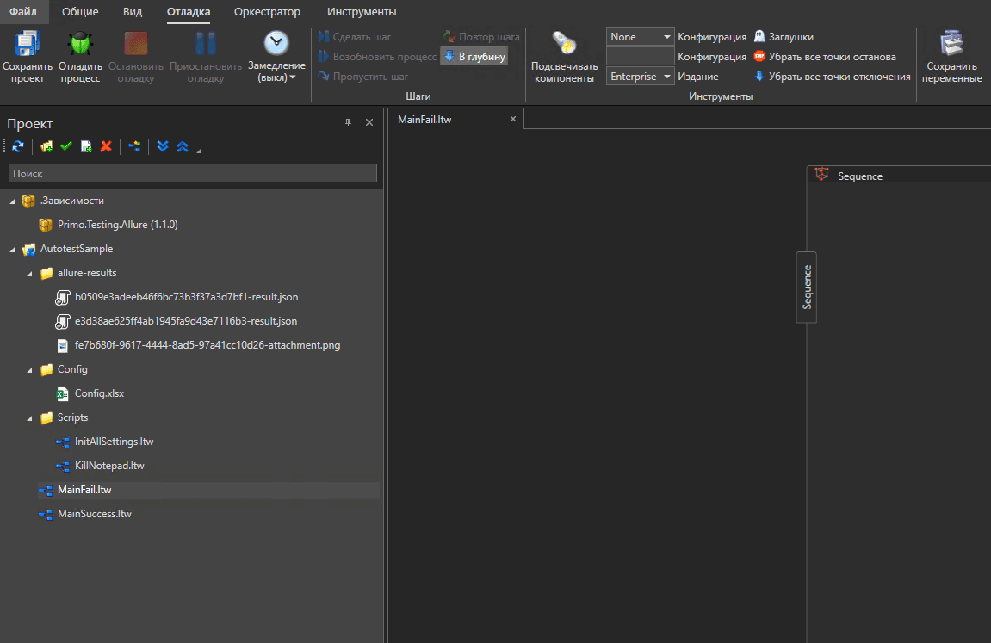Screen dimensions: 991x643
Task: Switch to the Оркестратор ribbon tab
Action: point(267,12)
